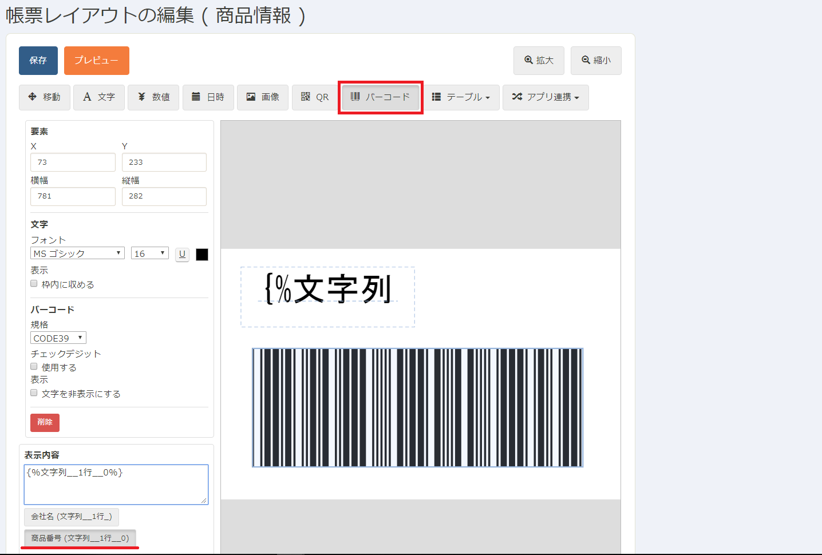
Task: Click the Y position field
Action: (x=164, y=162)
